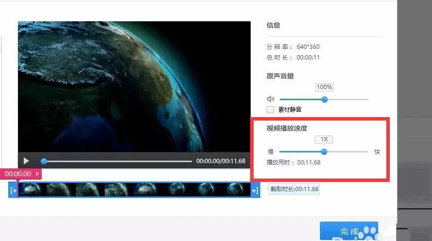The width and height of the screenshot is (432, 241).
Task: Click the 100% volume value label
Action: (324, 87)
